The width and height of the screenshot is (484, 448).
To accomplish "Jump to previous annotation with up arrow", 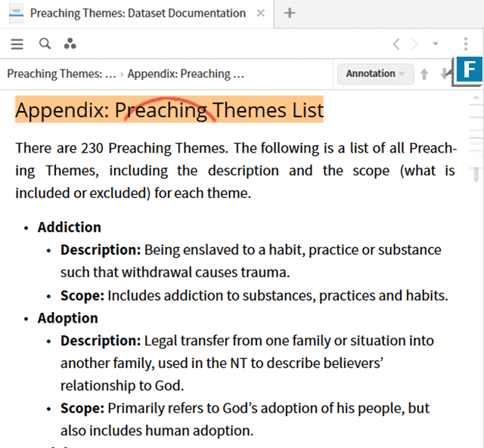I will point(424,74).
